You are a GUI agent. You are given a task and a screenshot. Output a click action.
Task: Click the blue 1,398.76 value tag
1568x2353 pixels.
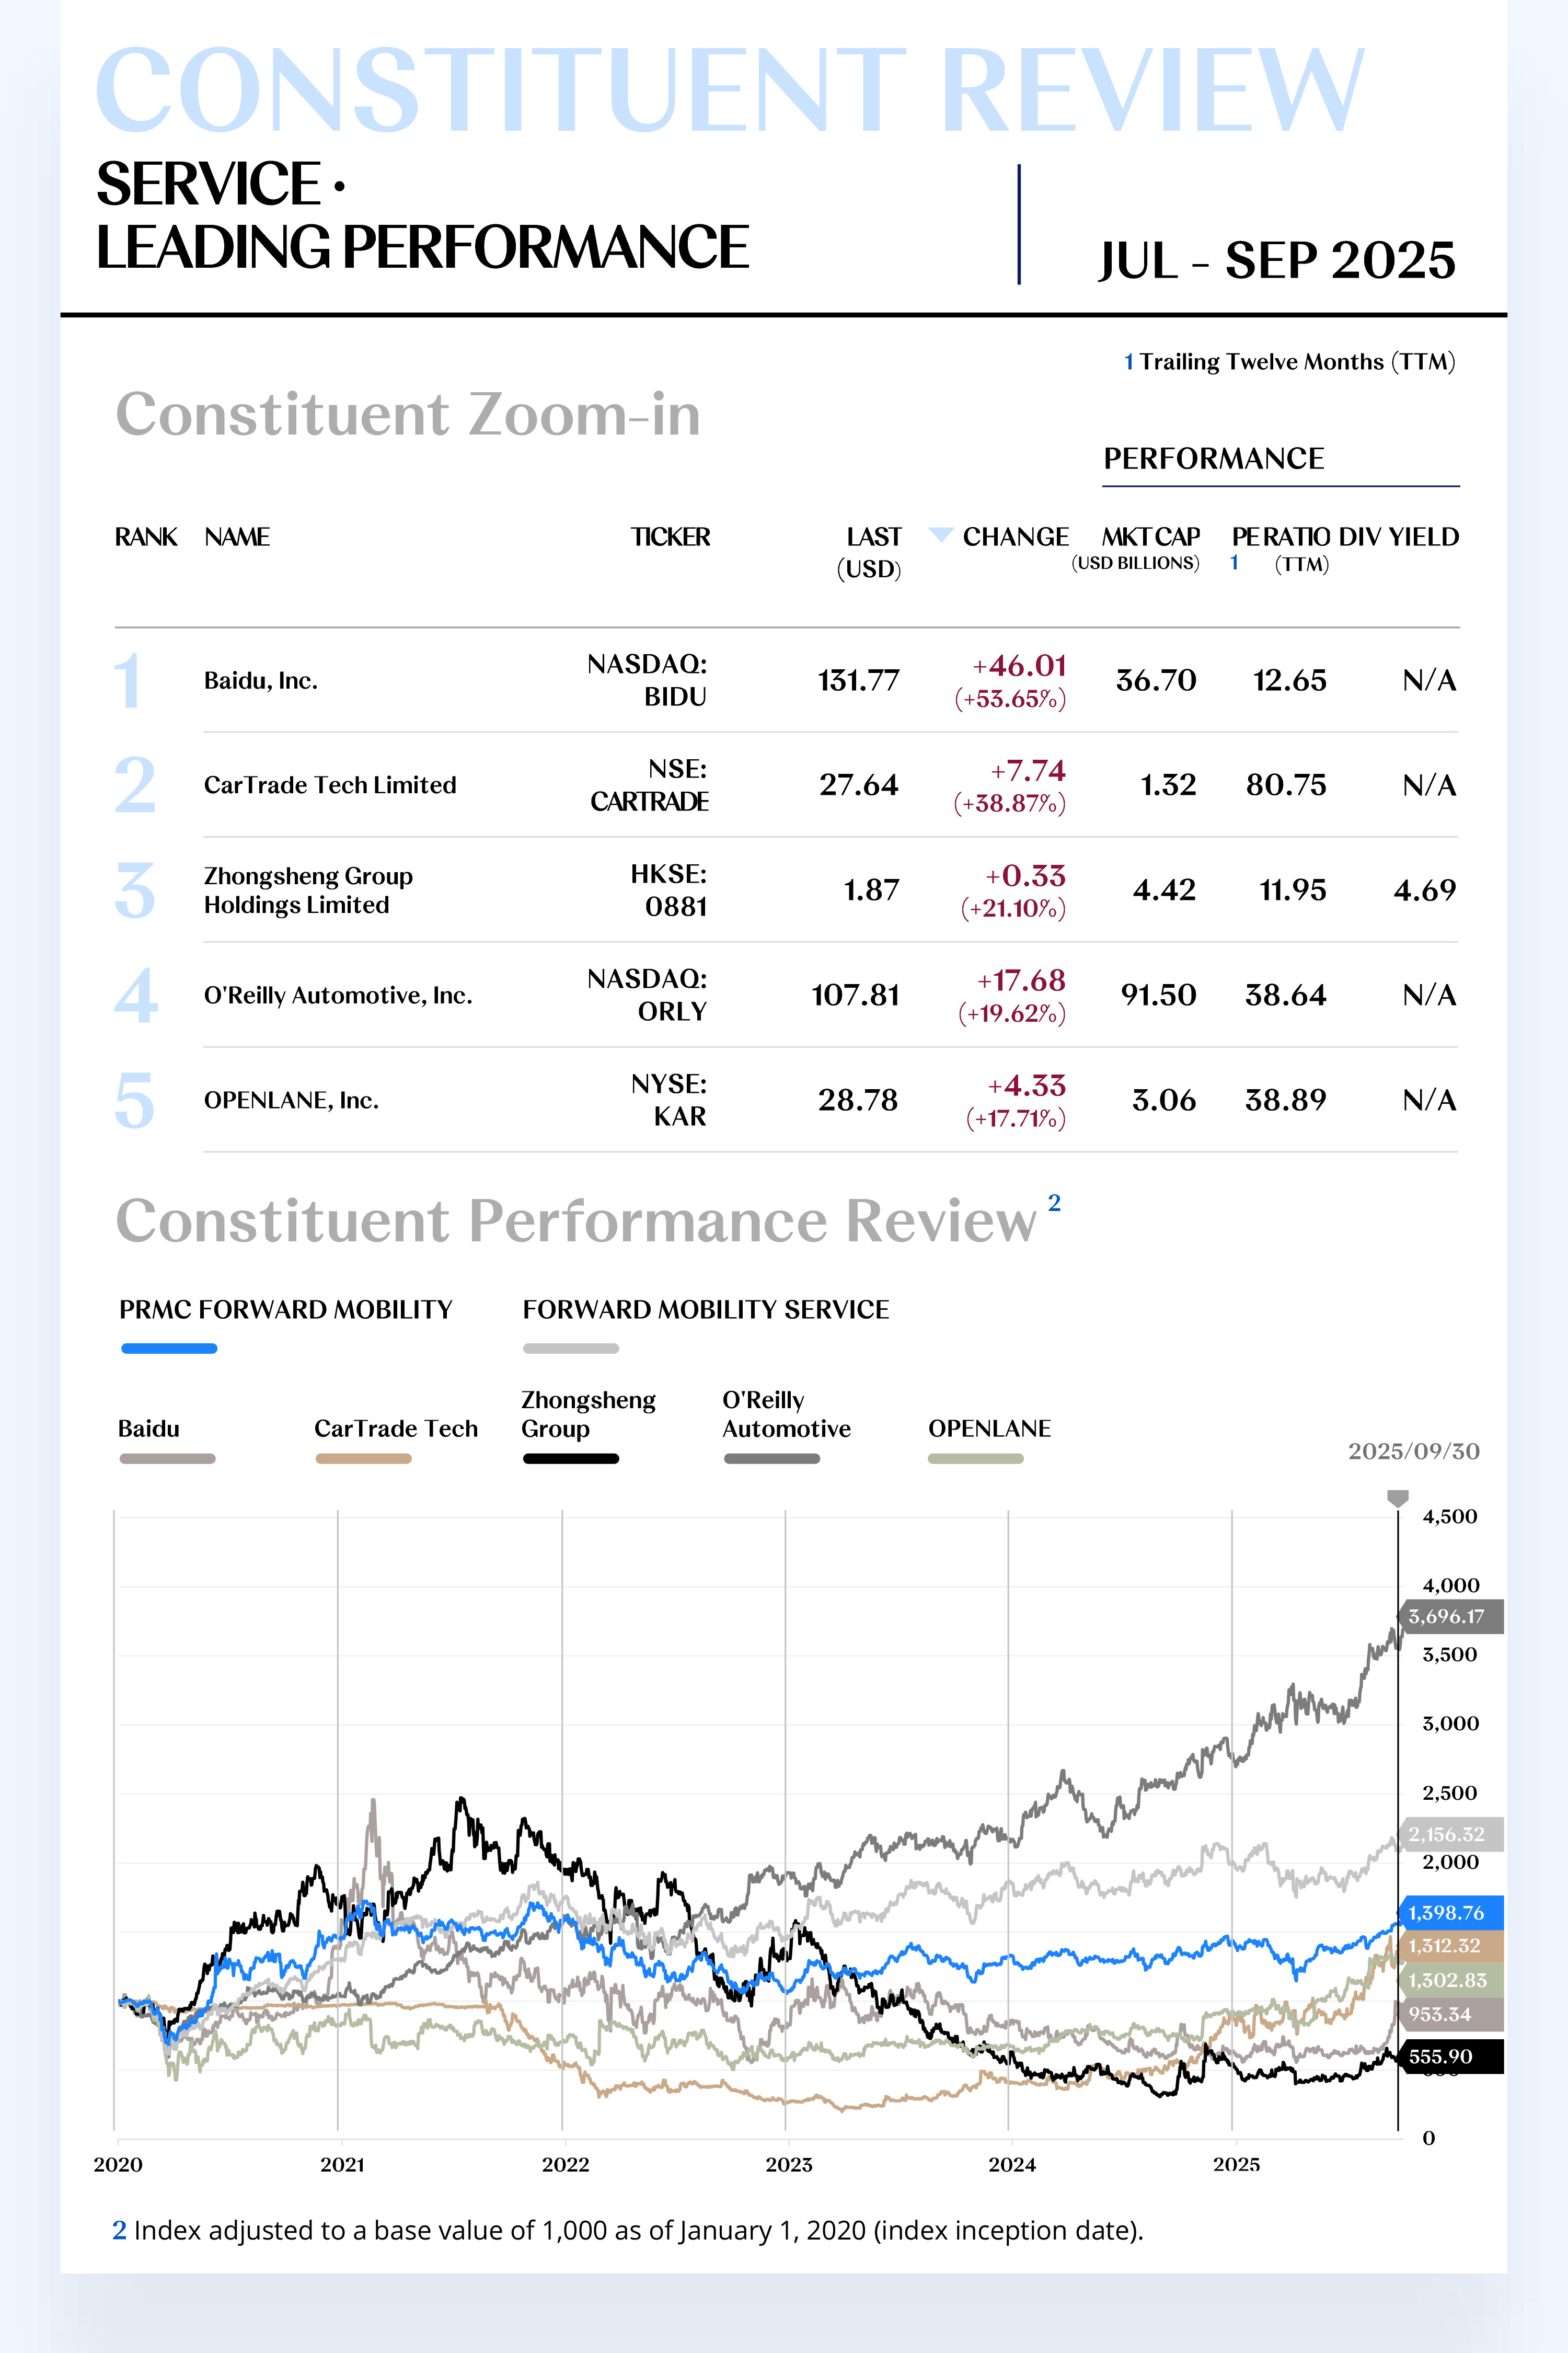pyautogui.click(x=1449, y=1913)
